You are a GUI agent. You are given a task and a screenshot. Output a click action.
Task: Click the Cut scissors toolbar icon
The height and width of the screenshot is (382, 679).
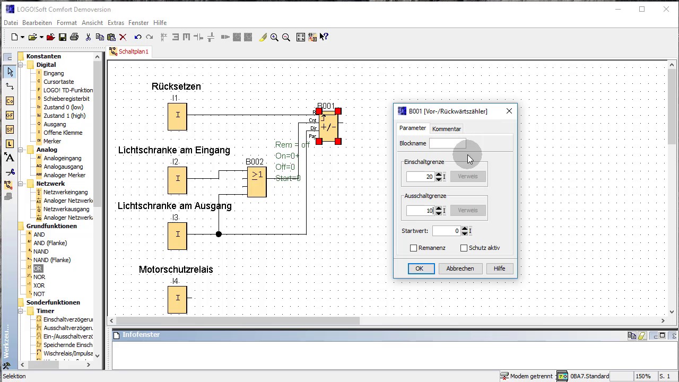point(88,37)
